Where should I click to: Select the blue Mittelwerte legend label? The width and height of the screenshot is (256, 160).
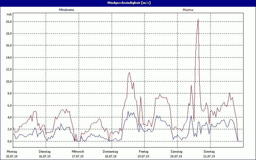point(67,10)
